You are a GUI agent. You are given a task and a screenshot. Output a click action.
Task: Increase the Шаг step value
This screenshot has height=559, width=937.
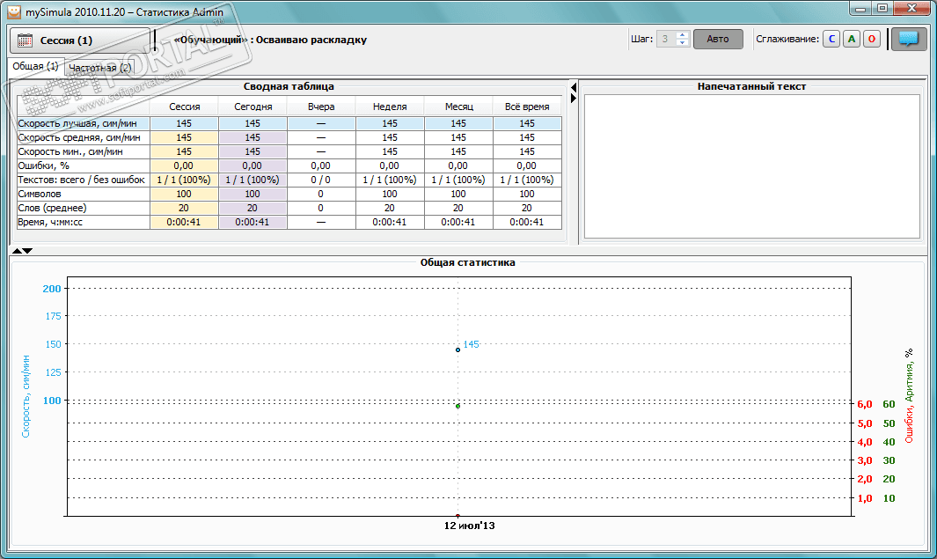[x=683, y=35]
